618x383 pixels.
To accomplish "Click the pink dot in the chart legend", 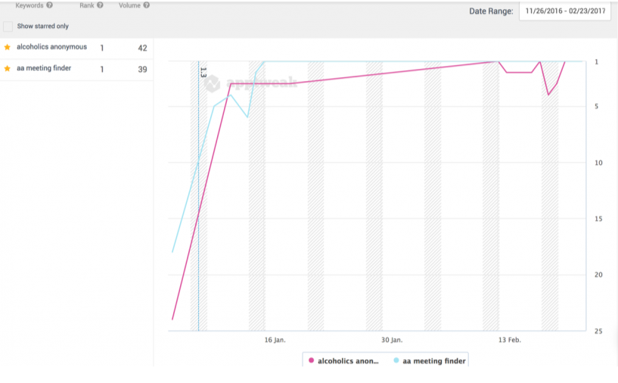I will pyautogui.click(x=311, y=361).
